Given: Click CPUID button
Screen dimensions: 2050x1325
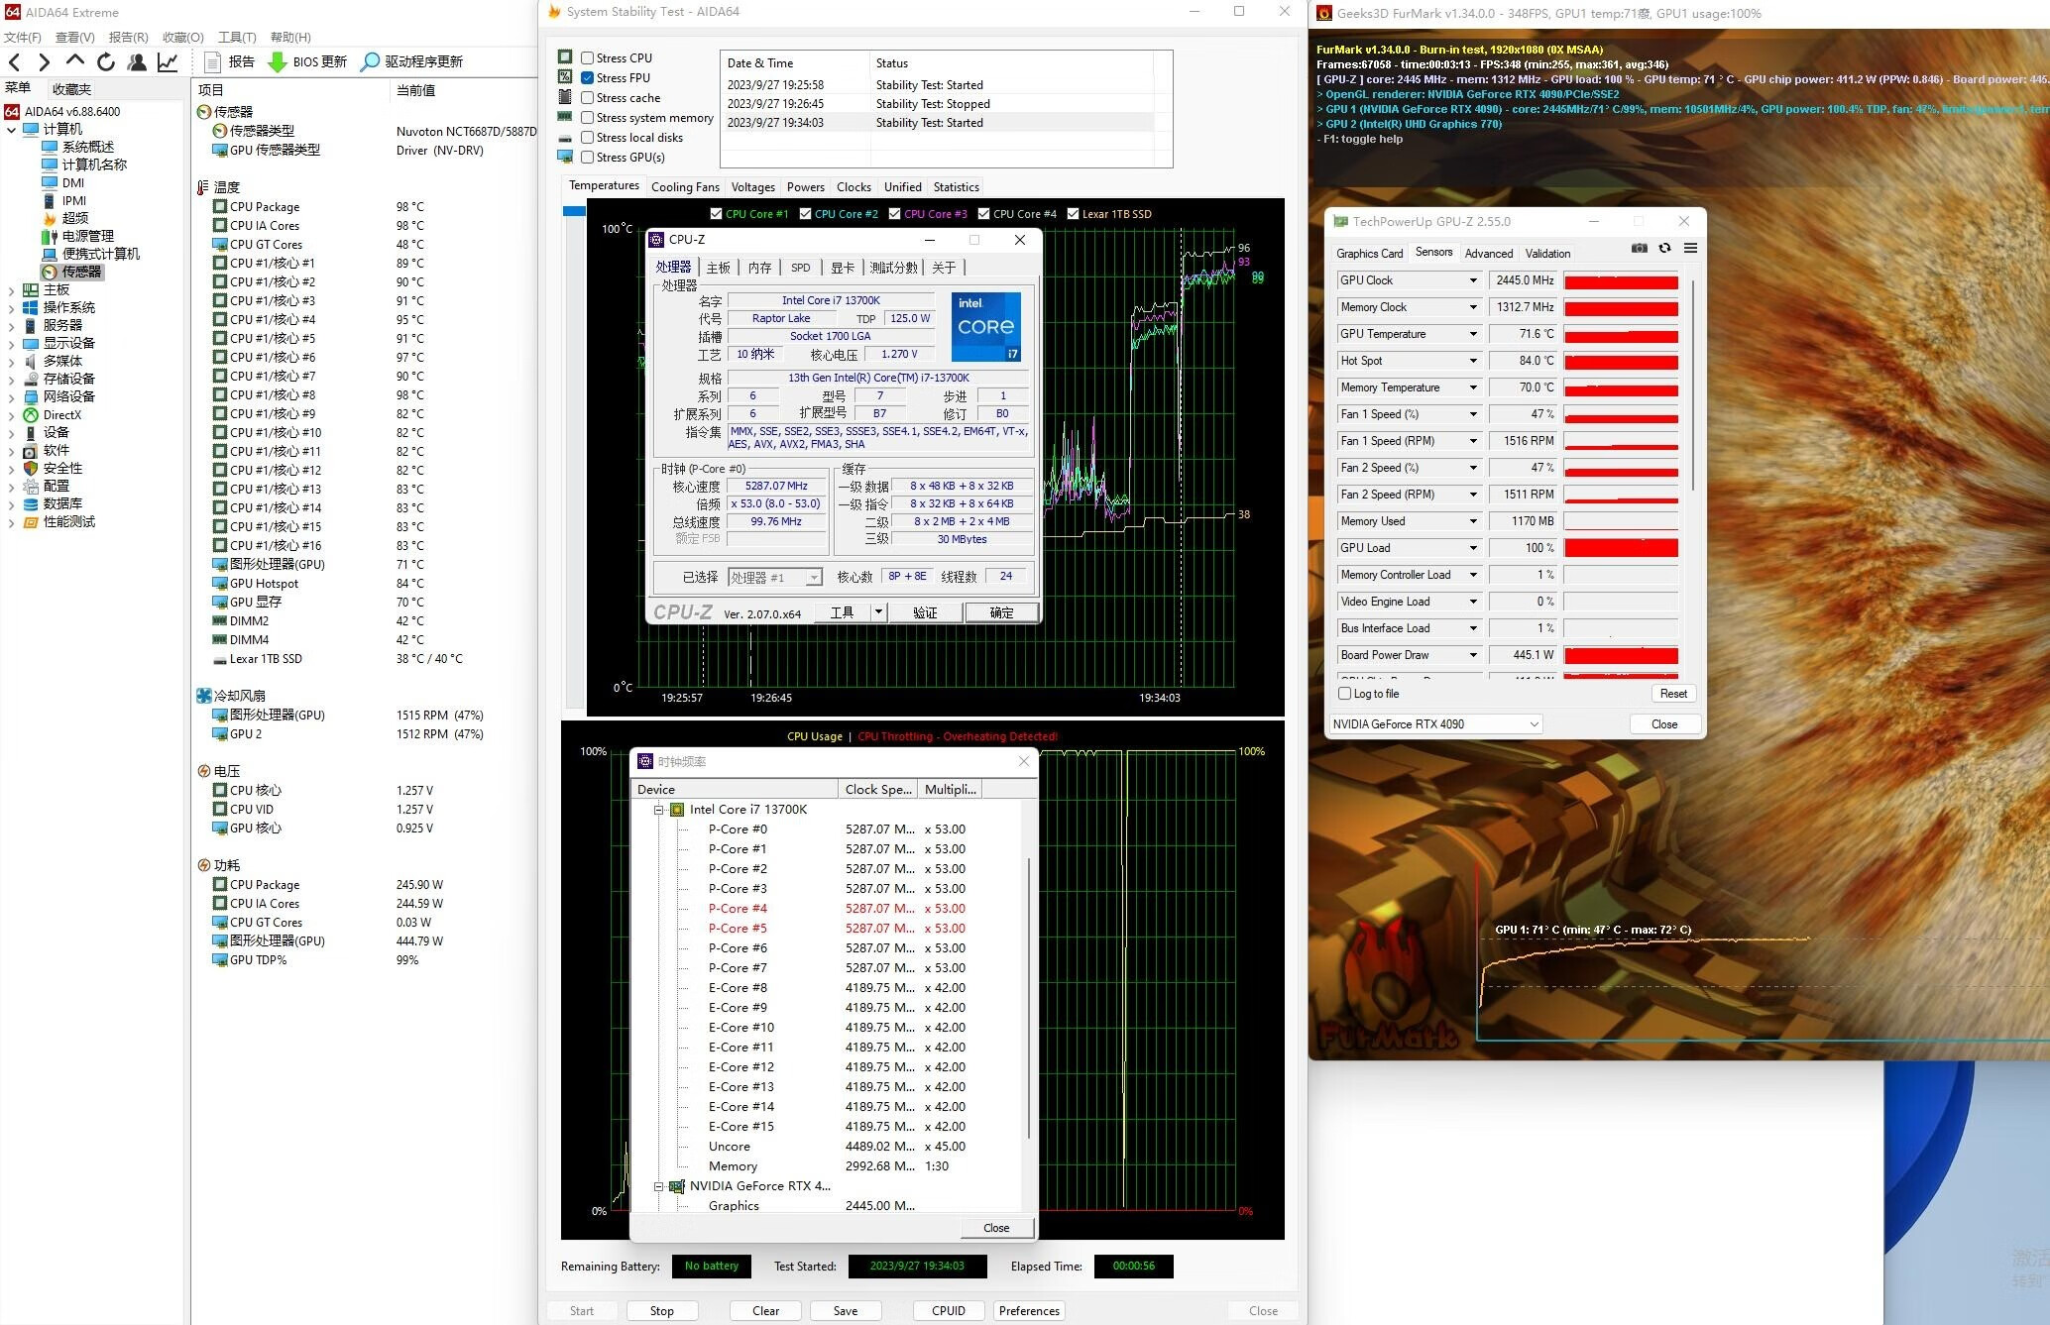Looking at the screenshot, I should pyautogui.click(x=948, y=1311).
